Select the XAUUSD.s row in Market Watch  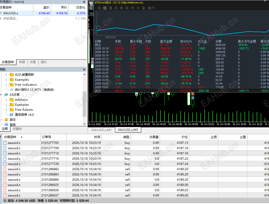pyautogui.click(x=43, y=13)
